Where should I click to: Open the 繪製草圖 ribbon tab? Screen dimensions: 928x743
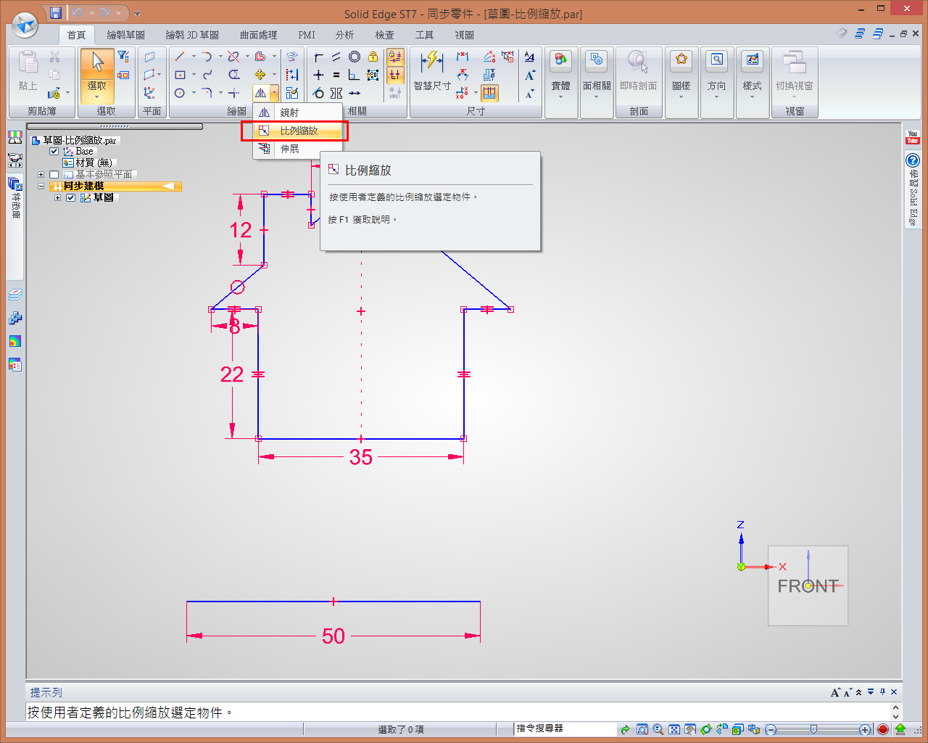tap(125, 35)
